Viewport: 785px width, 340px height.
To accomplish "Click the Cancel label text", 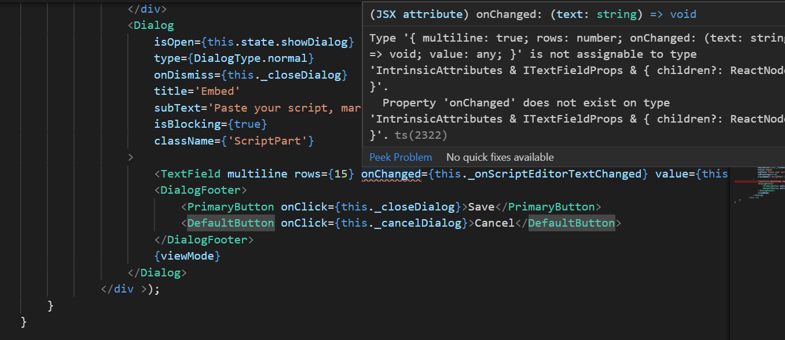I will (x=494, y=223).
